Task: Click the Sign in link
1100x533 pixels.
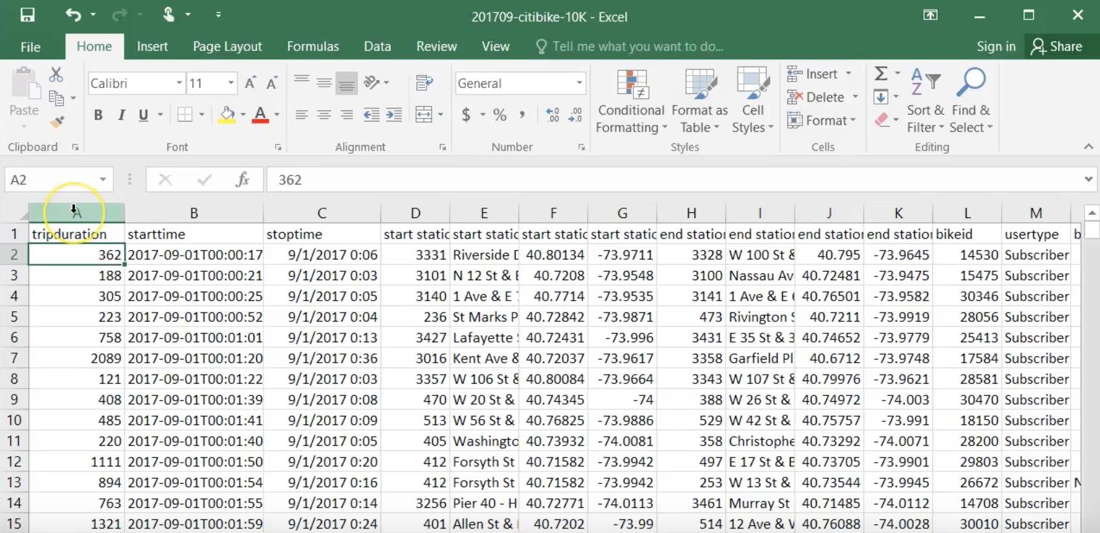Action: [996, 47]
